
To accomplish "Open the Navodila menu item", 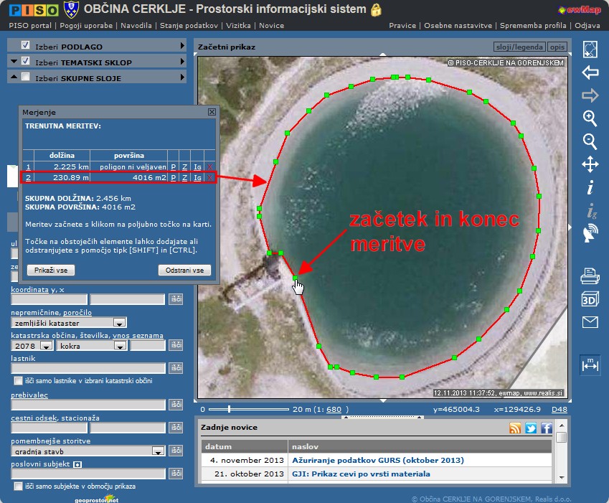I will coord(135,25).
